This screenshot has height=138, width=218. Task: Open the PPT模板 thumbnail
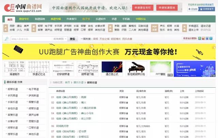(161, 69)
